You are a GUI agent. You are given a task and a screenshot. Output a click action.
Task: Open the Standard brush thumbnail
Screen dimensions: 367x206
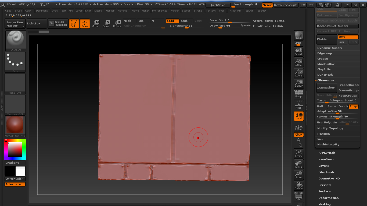[x=16, y=41]
